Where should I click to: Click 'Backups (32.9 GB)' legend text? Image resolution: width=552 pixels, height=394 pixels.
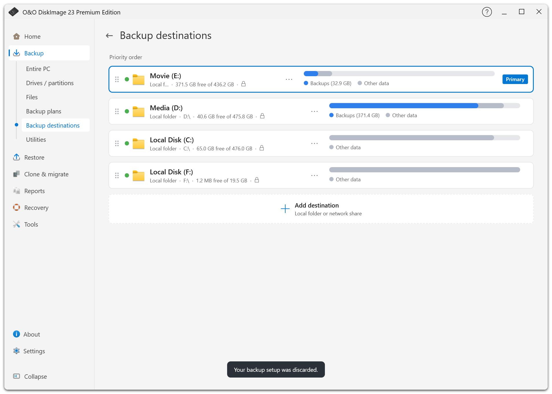[331, 83]
